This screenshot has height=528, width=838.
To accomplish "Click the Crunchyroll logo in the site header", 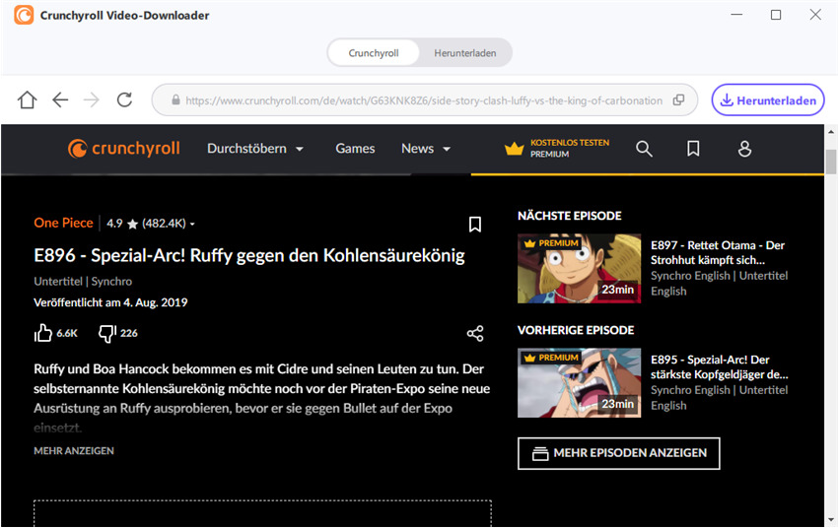I will pyautogui.click(x=124, y=149).
